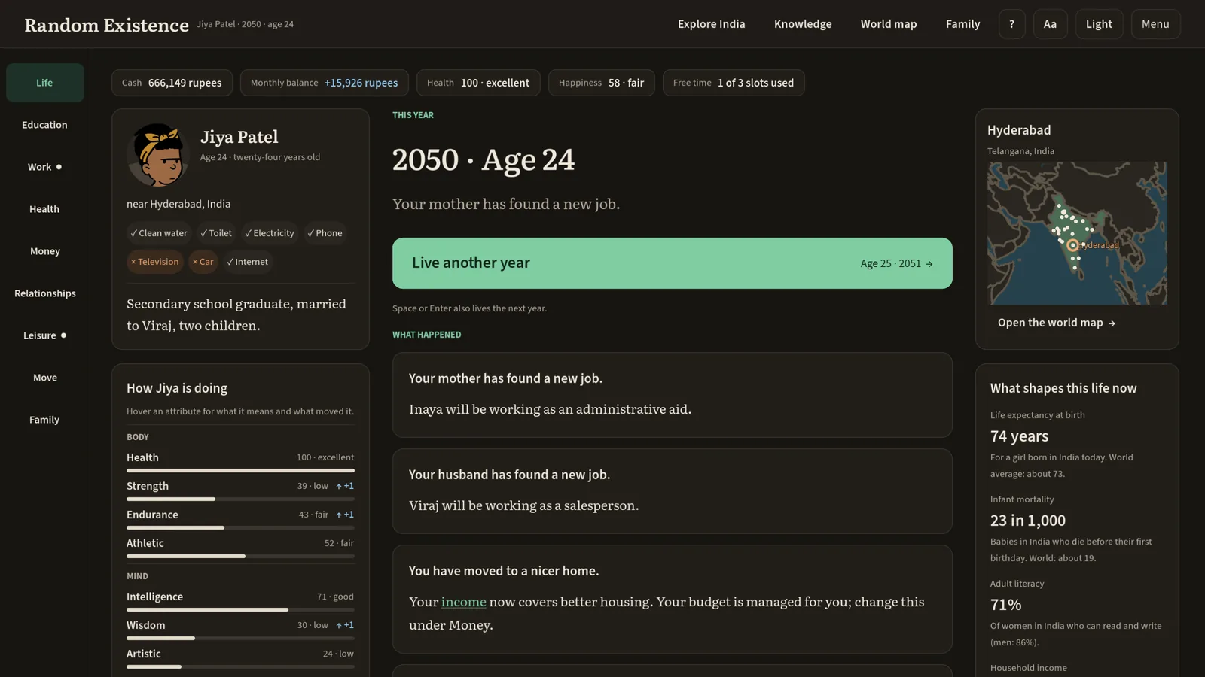
Task: Click the Free time slots used chip
Action: [734, 83]
